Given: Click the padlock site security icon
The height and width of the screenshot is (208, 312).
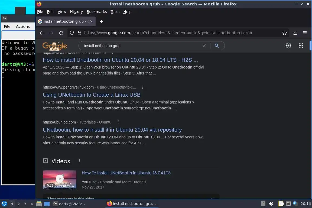Looking at the screenshot, I should [79, 33].
